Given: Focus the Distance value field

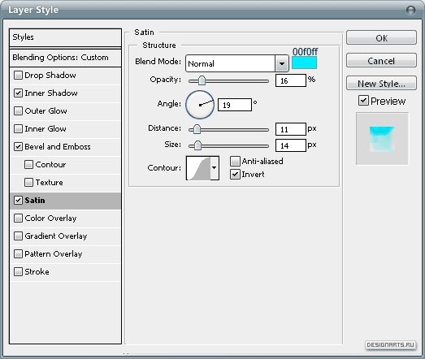Looking at the screenshot, I should pos(291,129).
